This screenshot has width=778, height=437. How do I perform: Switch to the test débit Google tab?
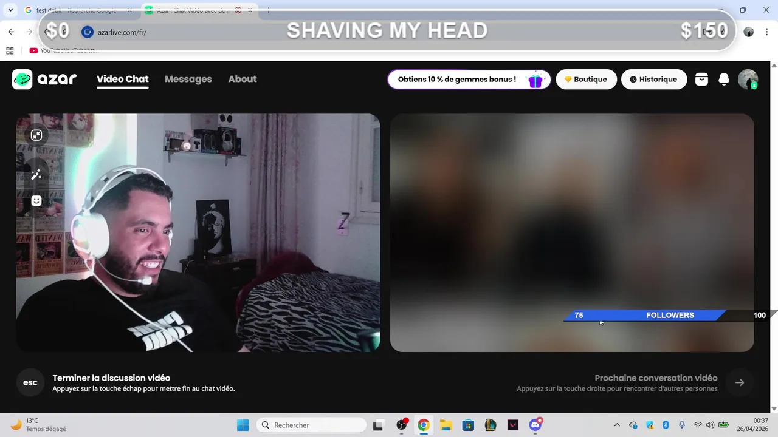pyautogui.click(x=79, y=10)
